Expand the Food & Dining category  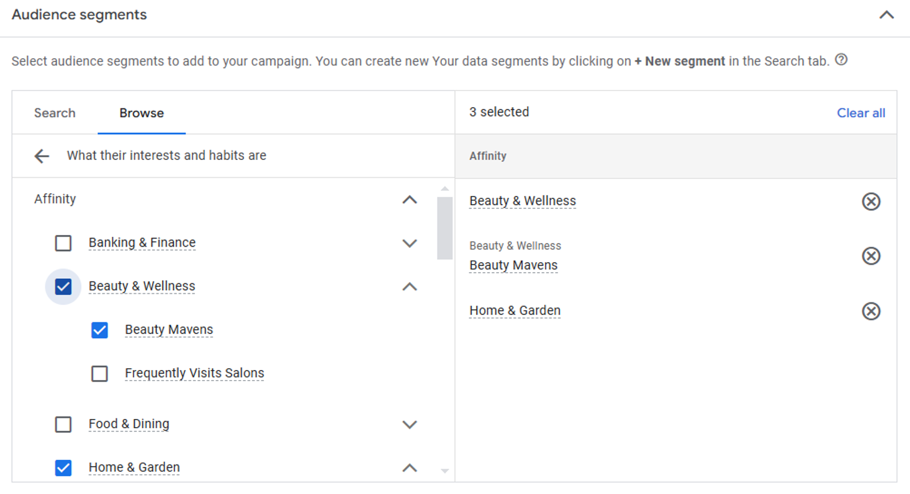409,425
